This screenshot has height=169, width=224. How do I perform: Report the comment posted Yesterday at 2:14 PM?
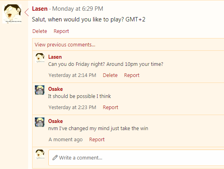point(132,75)
